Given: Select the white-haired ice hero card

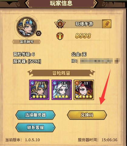Looking at the screenshot, I should [62, 90].
